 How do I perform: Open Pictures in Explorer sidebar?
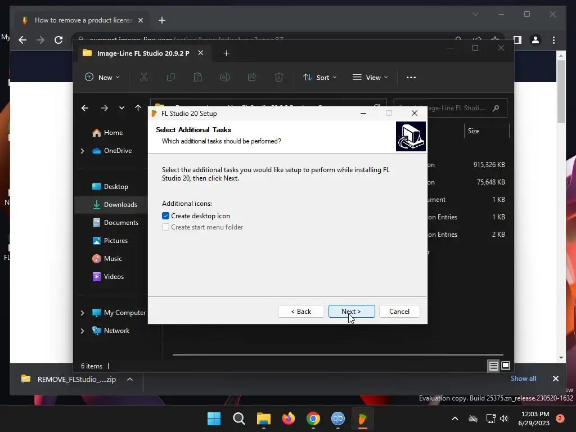tap(110, 241)
